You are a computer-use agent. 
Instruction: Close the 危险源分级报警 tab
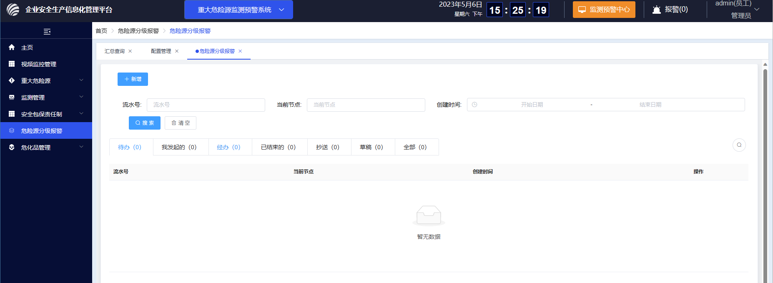click(x=240, y=51)
